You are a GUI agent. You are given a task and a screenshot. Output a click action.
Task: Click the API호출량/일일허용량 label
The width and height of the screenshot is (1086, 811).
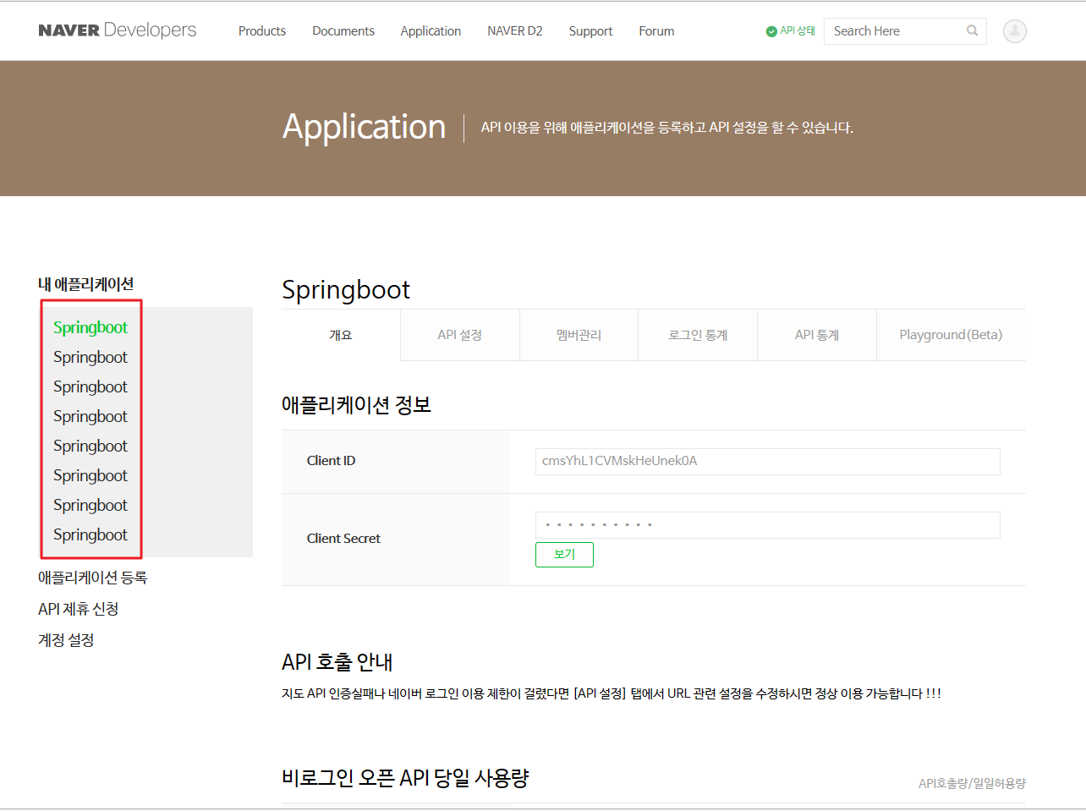(x=972, y=784)
